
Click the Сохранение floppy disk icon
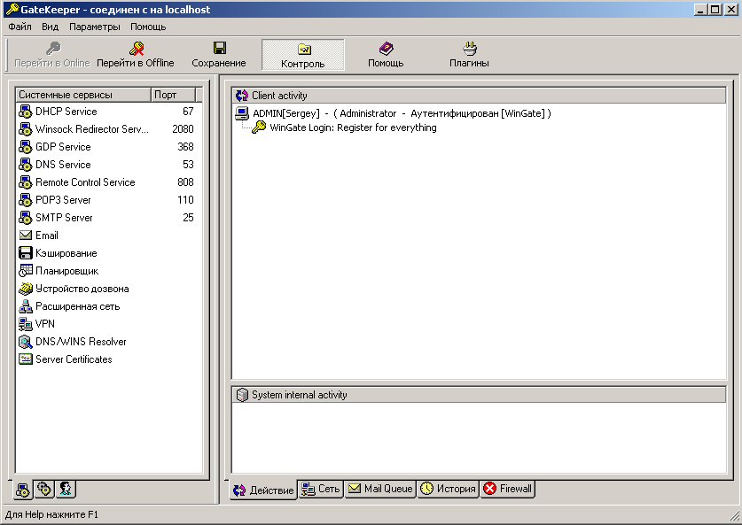[220, 48]
